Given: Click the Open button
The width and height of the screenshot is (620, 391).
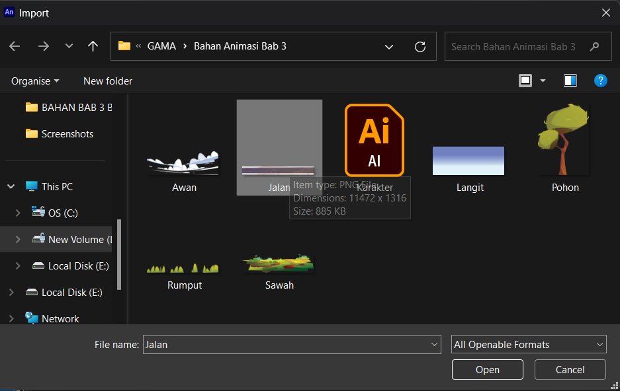Looking at the screenshot, I should click(488, 370).
